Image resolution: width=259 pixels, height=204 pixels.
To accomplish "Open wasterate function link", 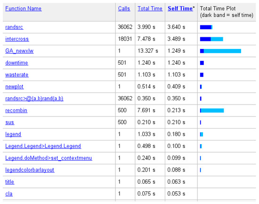I will [x=17, y=74].
